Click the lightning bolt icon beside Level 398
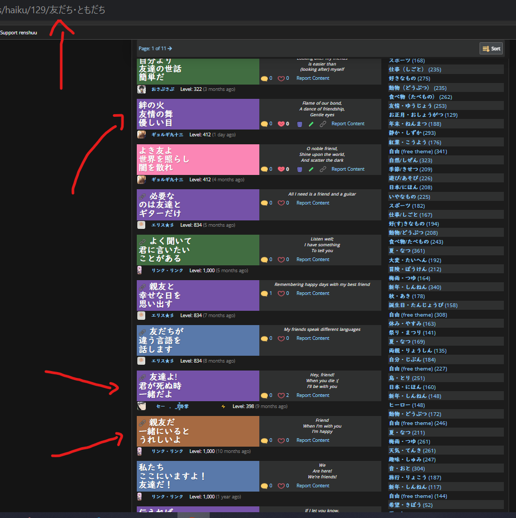Screen dimensions: 516x518 [223, 406]
